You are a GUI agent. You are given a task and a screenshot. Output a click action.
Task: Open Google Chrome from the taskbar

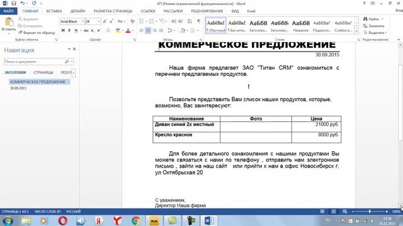pyautogui.click(x=136, y=220)
